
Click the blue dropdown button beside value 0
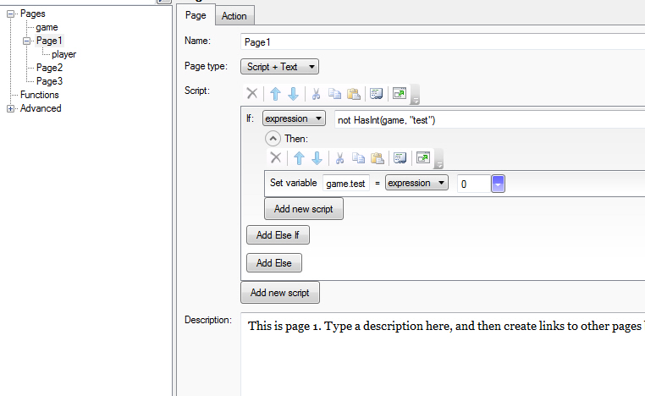tap(498, 183)
